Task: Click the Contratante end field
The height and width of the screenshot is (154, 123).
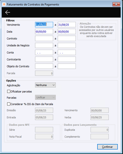Action: pyautogui.click(x=67, y=59)
